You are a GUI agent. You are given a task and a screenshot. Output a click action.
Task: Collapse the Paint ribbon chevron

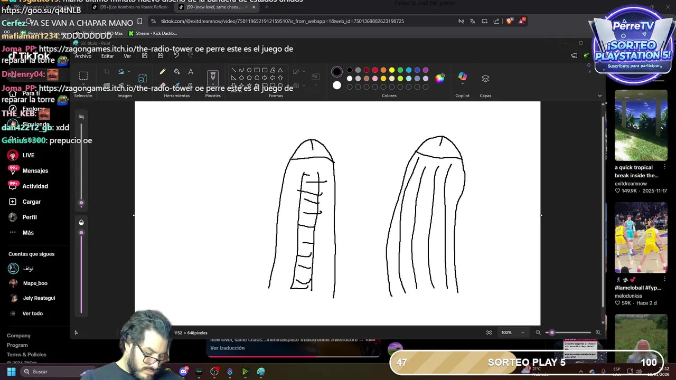[x=599, y=96]
